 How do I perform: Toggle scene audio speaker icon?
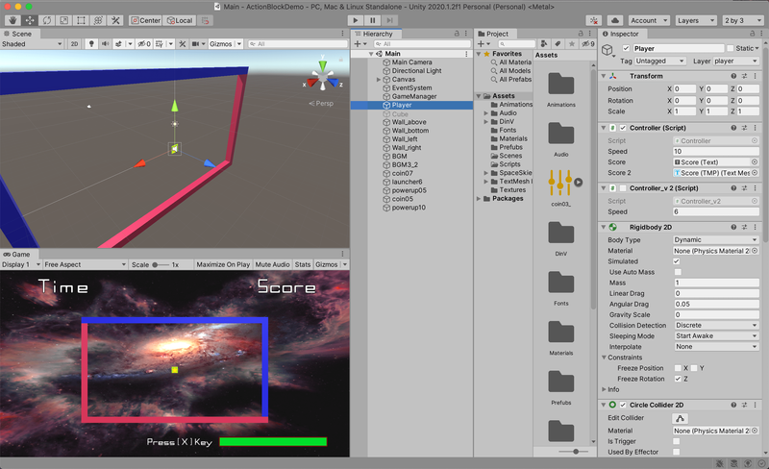(x=106, y=44)
